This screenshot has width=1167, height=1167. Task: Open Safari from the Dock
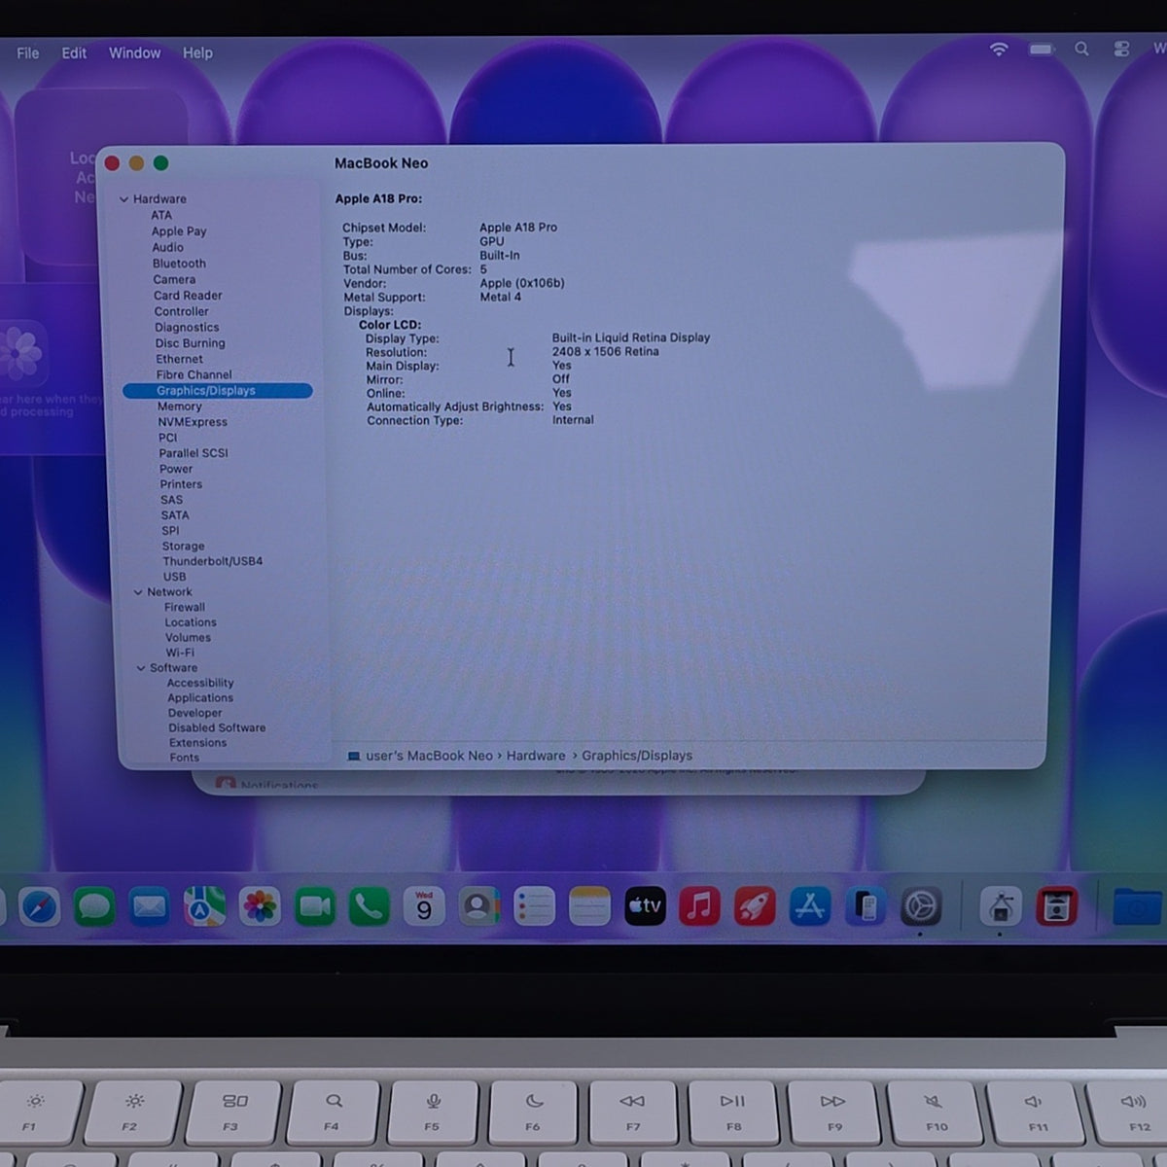click(x=40, y=907)
